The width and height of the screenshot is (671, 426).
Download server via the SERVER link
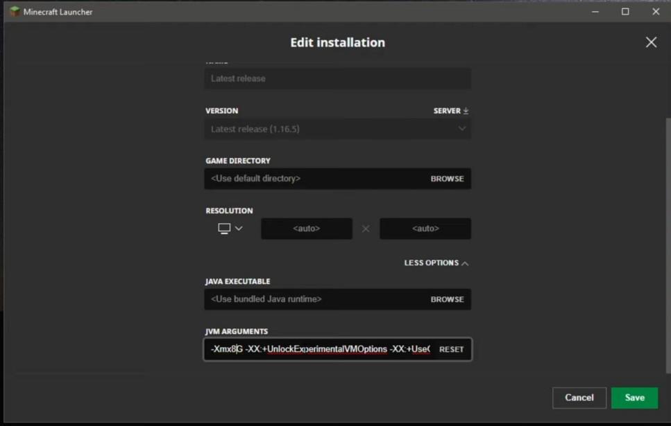coord(451,111)
